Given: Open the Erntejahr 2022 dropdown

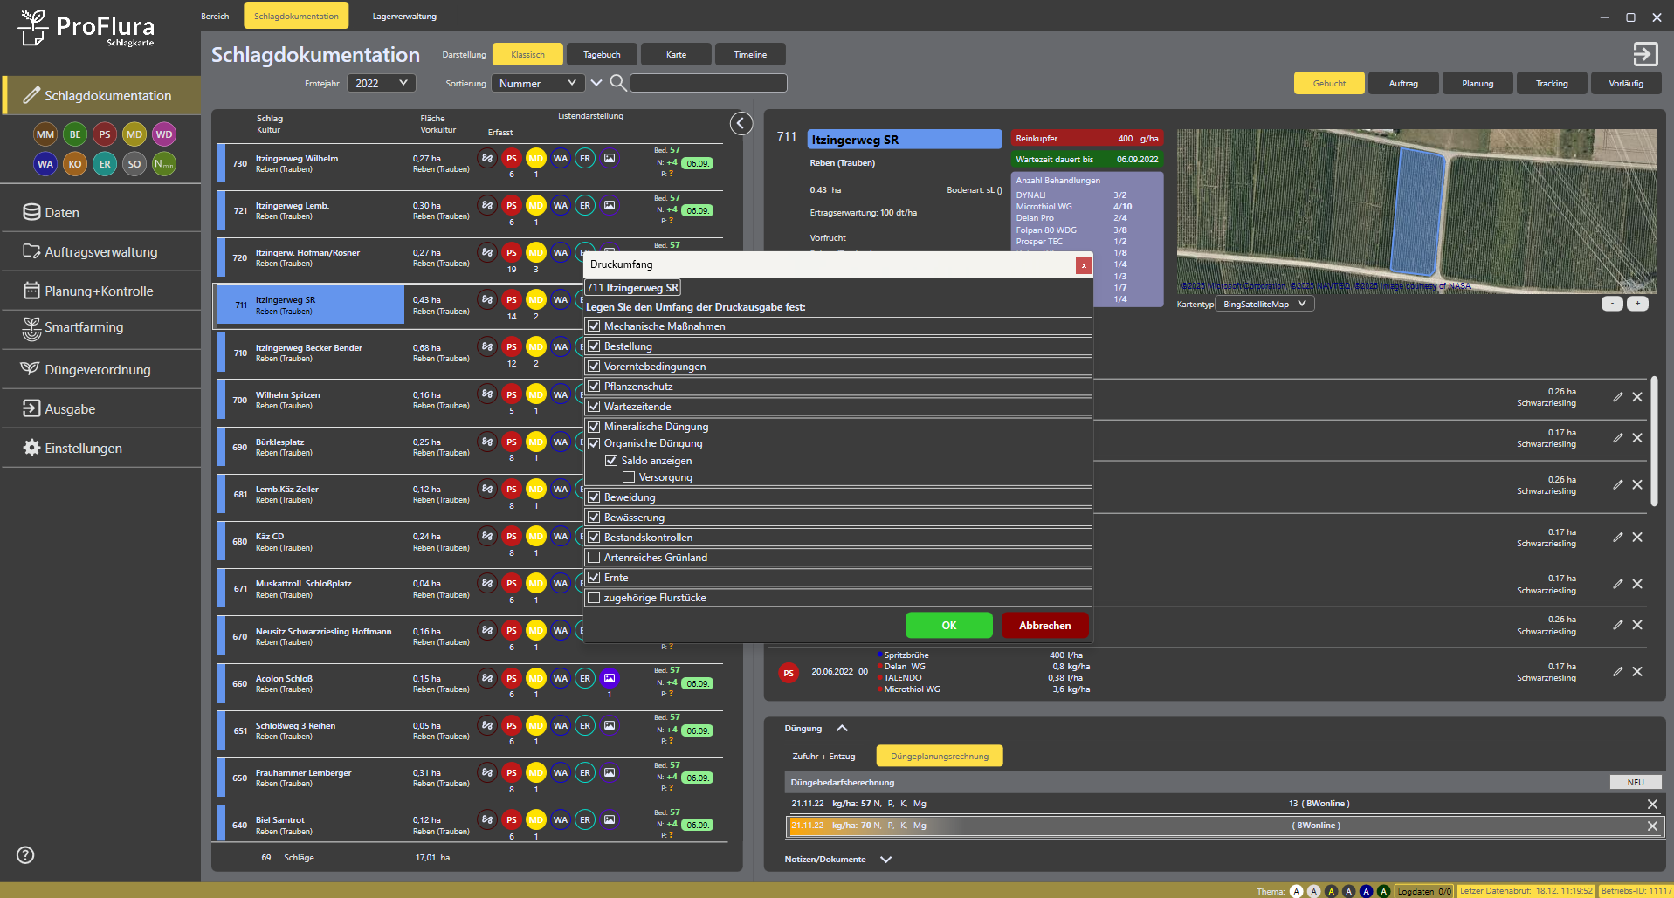Looking at the screenshot, I should [x=382, y=83].
